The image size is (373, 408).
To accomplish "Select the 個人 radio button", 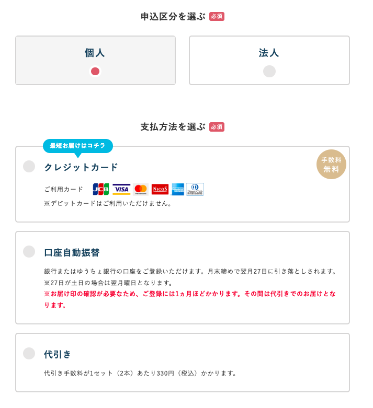I will coord(95,71).
